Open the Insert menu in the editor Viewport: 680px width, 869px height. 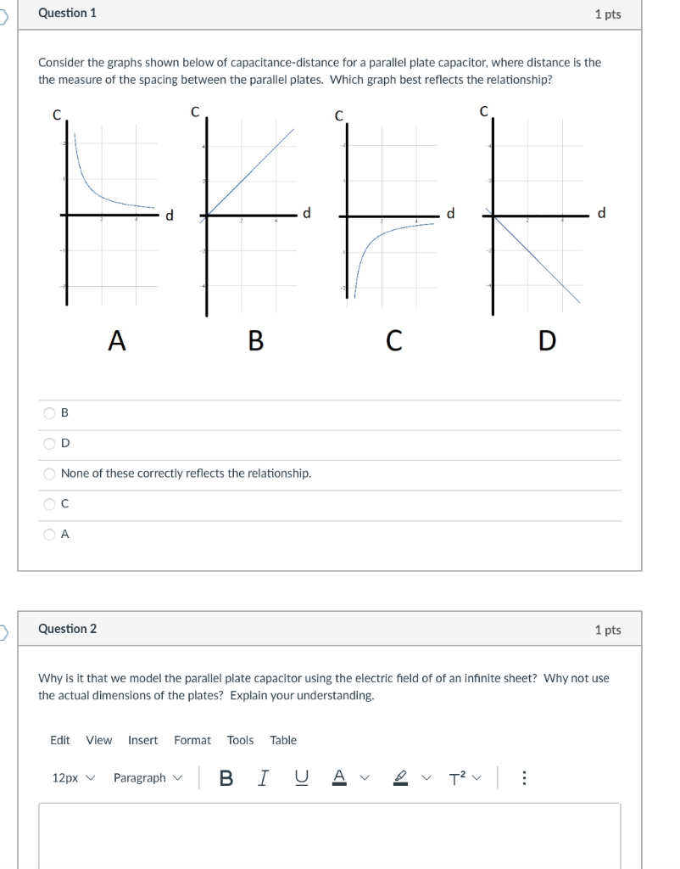[142, 740]
